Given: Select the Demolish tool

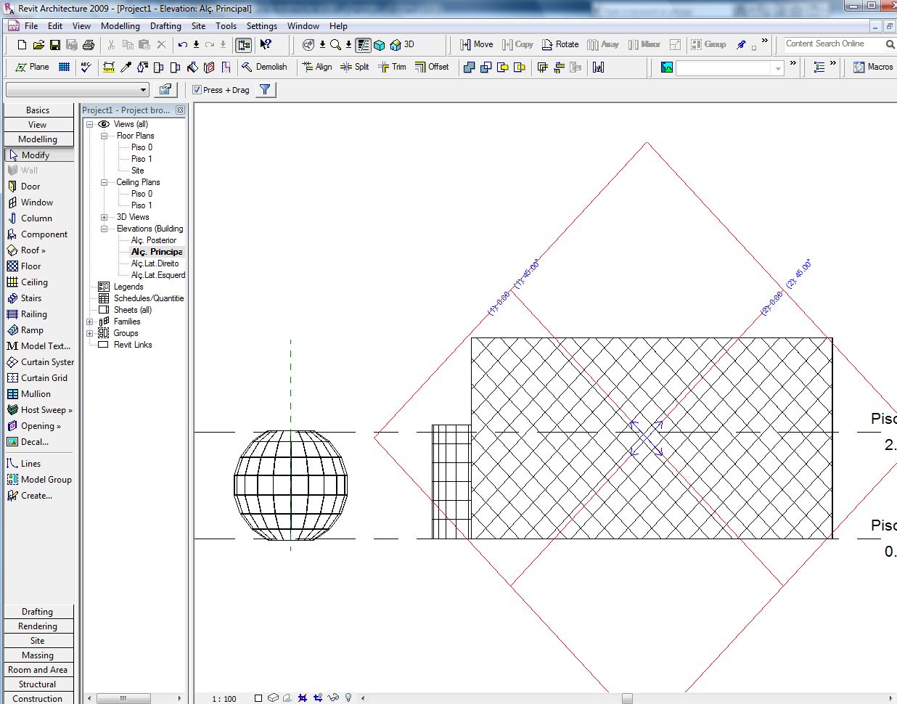Looking at the screenshot, I should tap(264, 67).
